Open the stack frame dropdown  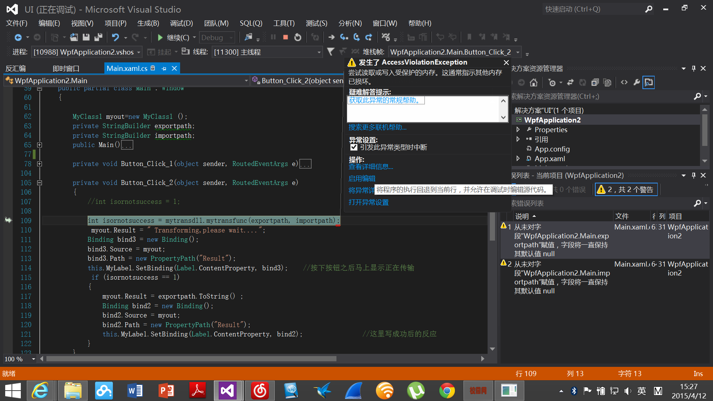click(x=518, y=52)
